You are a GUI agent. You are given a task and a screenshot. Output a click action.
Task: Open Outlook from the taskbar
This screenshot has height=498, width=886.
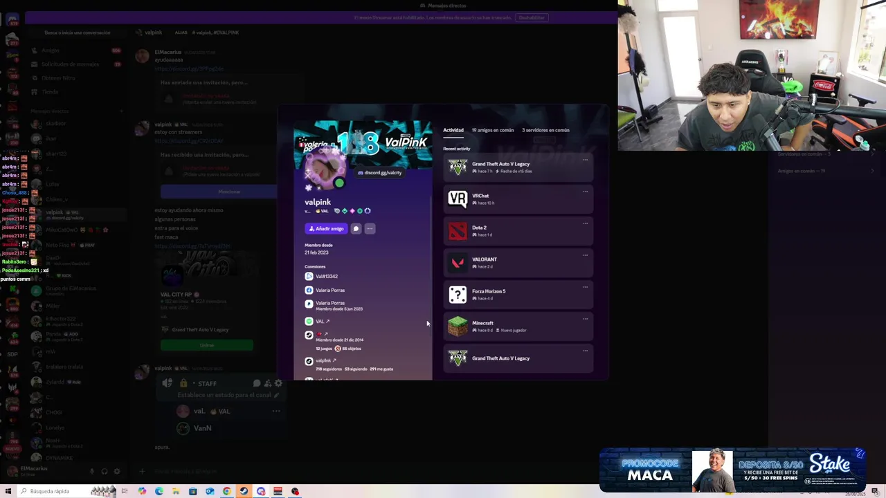tap(210, 491)
